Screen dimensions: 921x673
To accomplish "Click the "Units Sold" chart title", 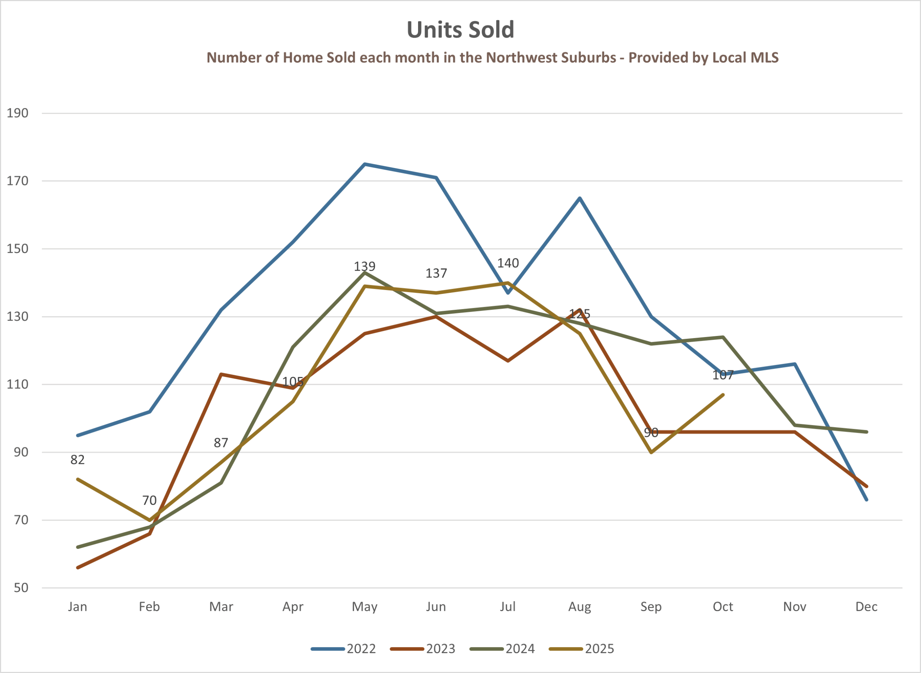I will tap(460, 30).
